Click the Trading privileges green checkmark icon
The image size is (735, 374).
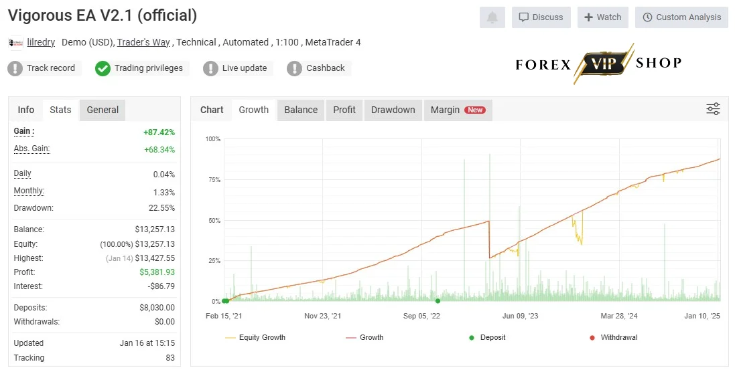click(103, 68)
